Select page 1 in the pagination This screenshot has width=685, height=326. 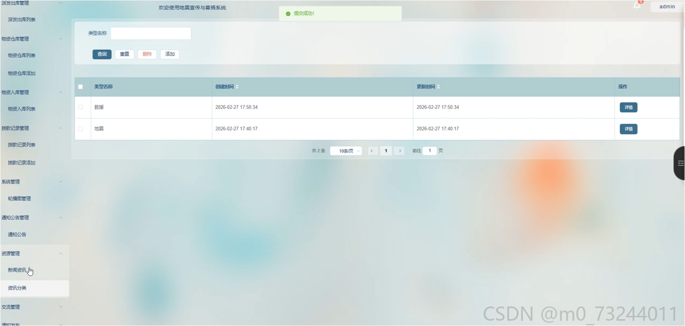[386, 151]
